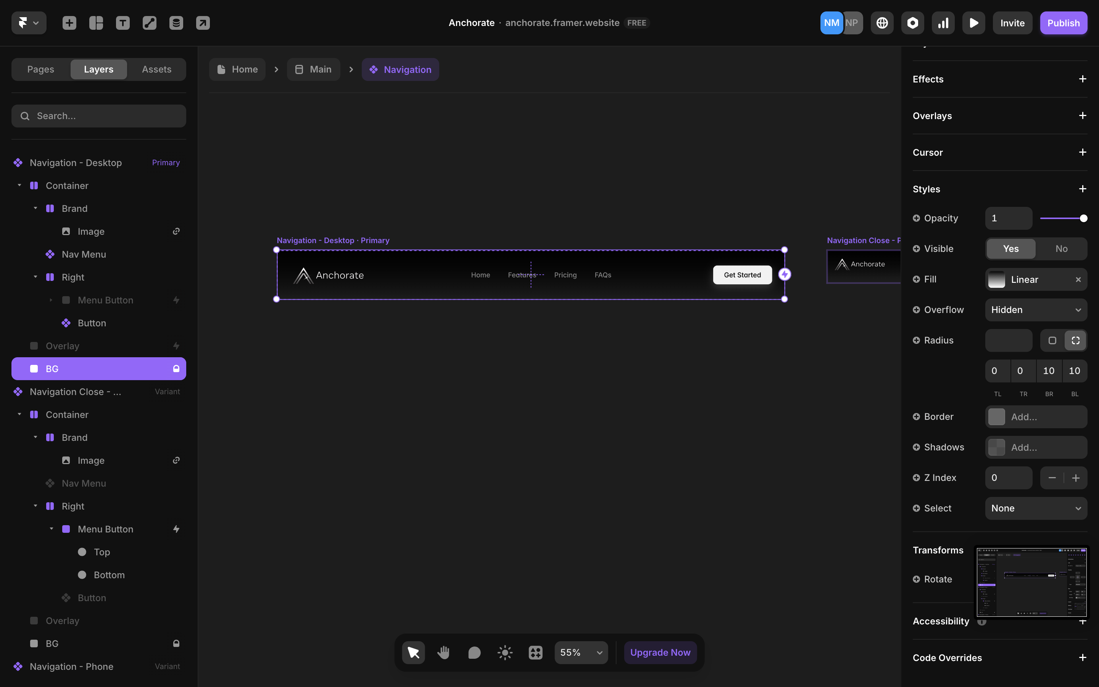
Task: Open the Overflow Hidden dropdown
Action: 1036,310
